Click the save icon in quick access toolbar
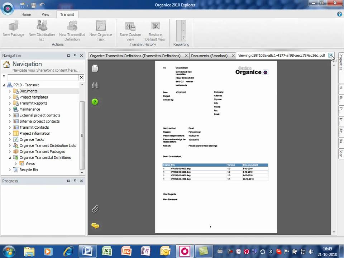This screenshot has height=258, width=344. pos(33,5)
